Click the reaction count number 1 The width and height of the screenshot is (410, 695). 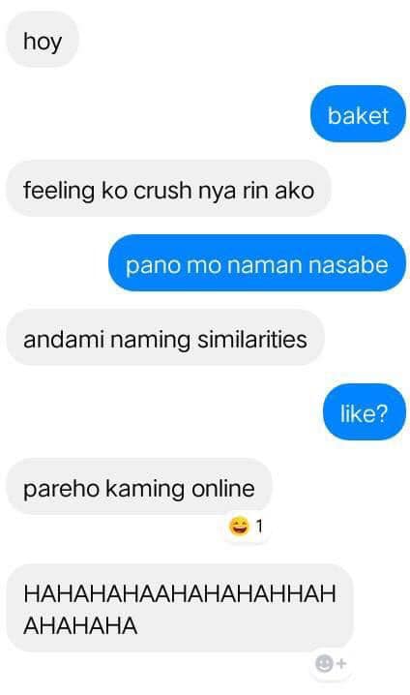[x=259, y=527]
